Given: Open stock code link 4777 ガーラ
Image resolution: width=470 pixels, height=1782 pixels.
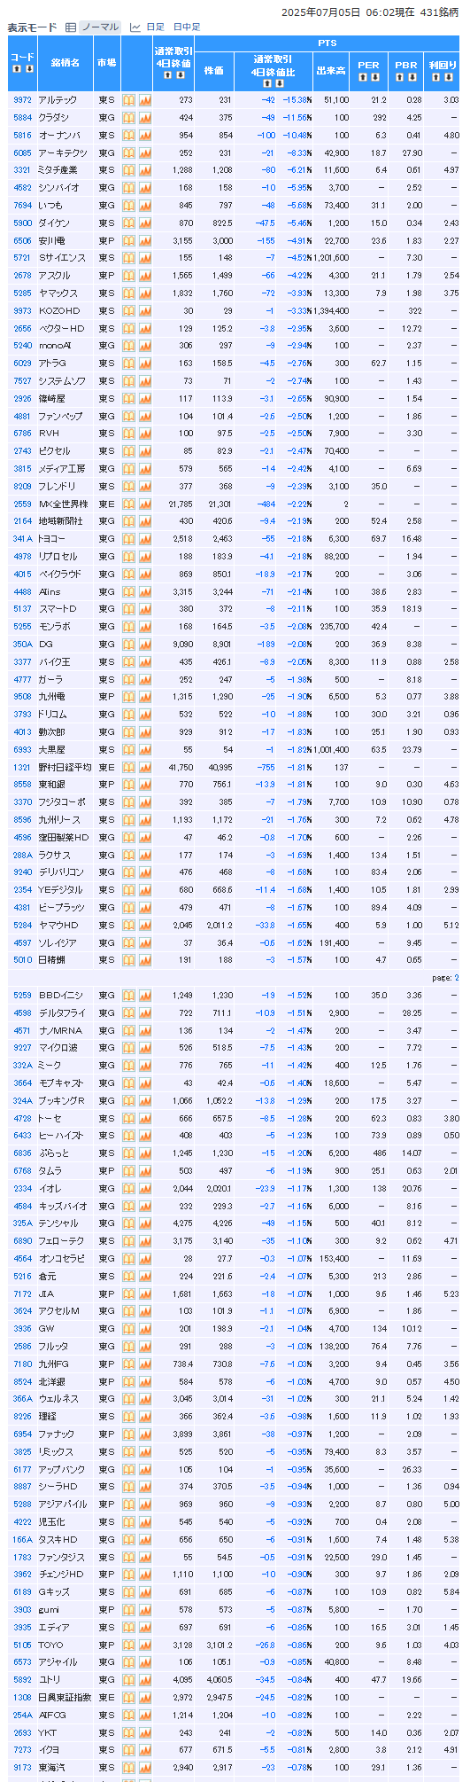Looking at the screenshot, I should coord(22,679).
